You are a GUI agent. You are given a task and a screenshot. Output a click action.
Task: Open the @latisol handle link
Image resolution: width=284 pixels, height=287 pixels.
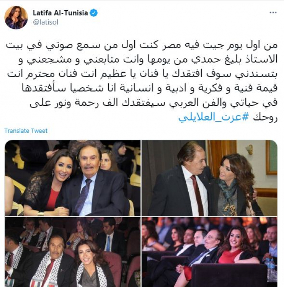pos(45,22)
